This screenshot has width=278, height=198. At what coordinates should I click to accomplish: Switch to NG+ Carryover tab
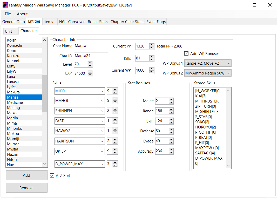point(72,22)
